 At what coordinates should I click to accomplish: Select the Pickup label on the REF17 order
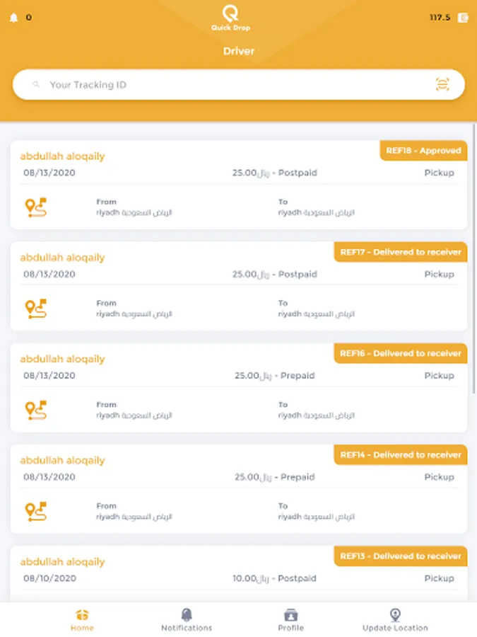[x=439, y=274]
